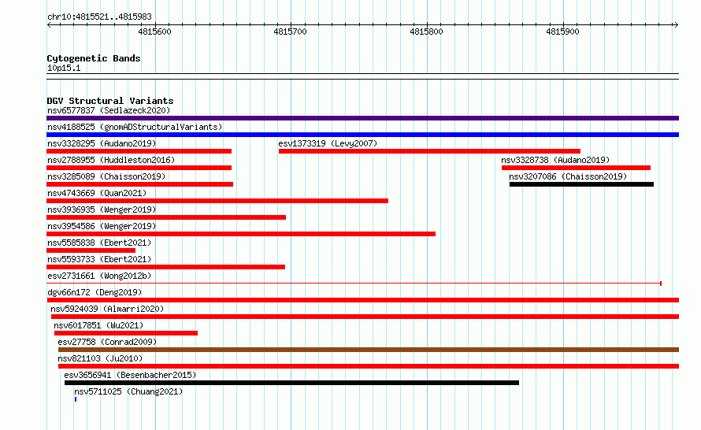Select the red dgv66n172 variant bar
The height and width of the screenshot is (430, 701).
point(362,300)
